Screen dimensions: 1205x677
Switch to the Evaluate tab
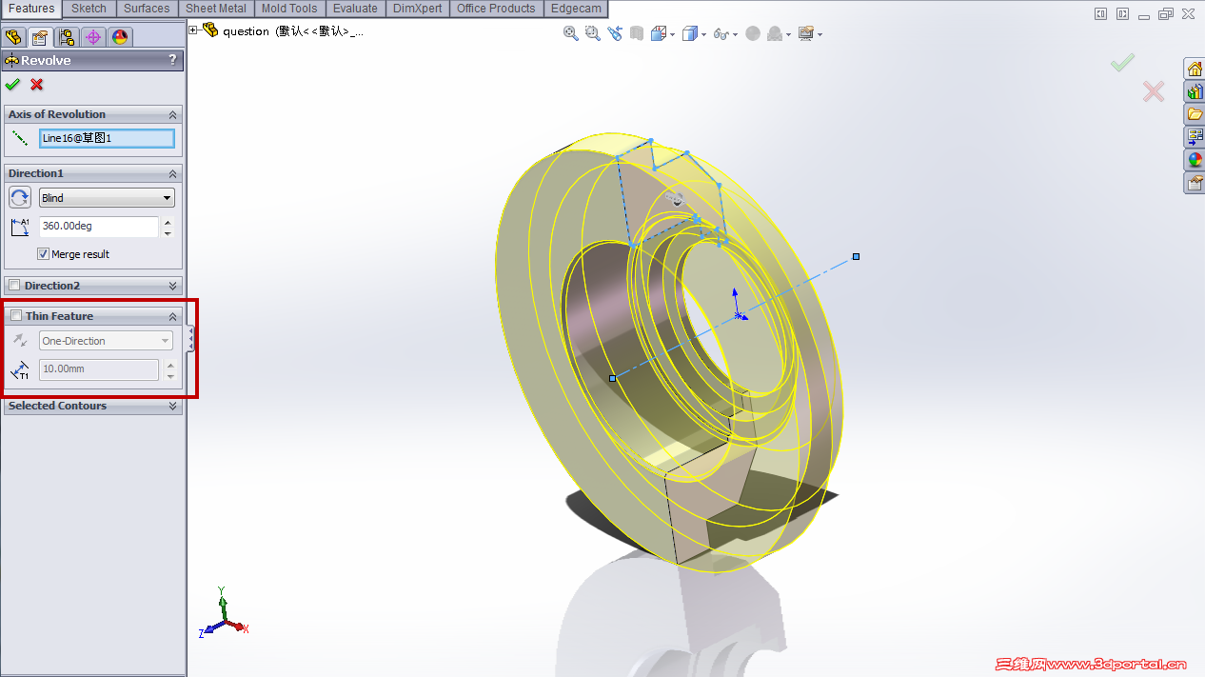click(x=355, y=9)
